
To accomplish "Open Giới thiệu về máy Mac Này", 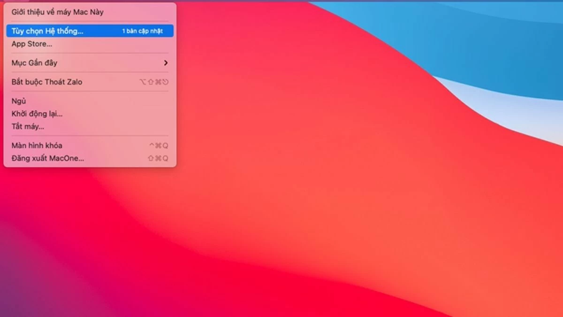I will pos(57,12).
